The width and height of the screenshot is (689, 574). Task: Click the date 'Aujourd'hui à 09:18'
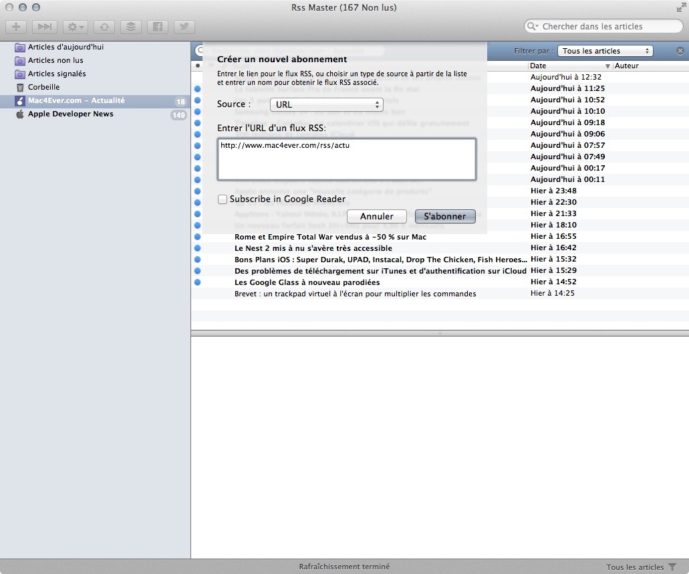568,122
